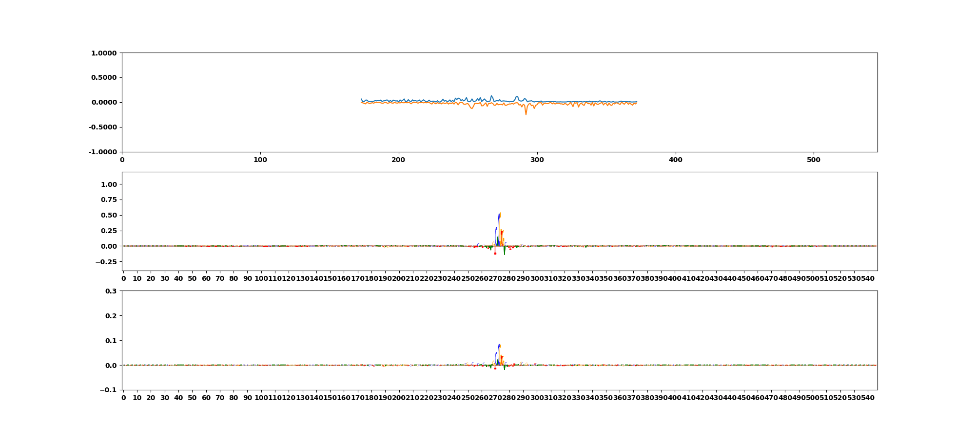
Task: Click the tallest peak in the bottom plot
Action: coord(499,345)
